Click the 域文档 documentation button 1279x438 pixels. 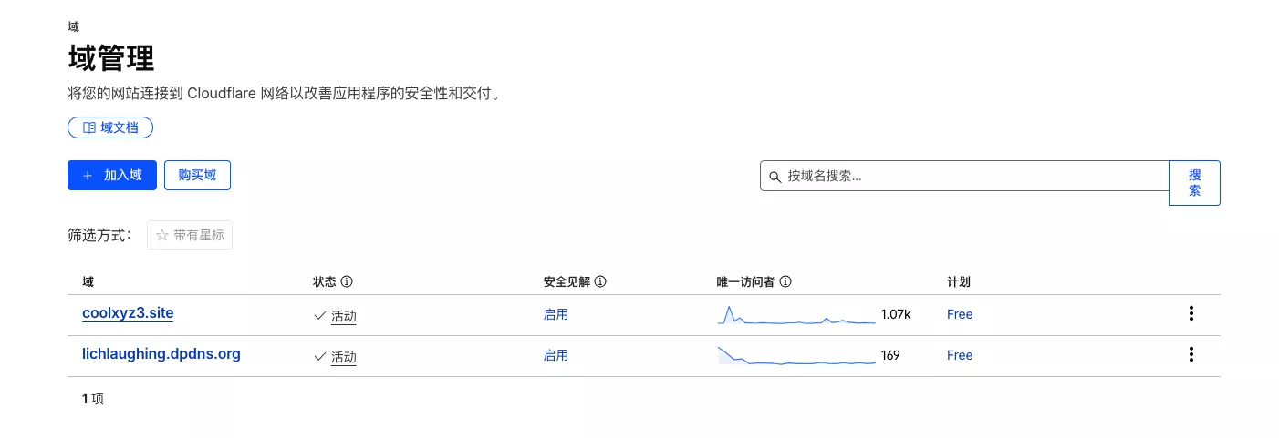pyautogui.click(x=110, y=127)
